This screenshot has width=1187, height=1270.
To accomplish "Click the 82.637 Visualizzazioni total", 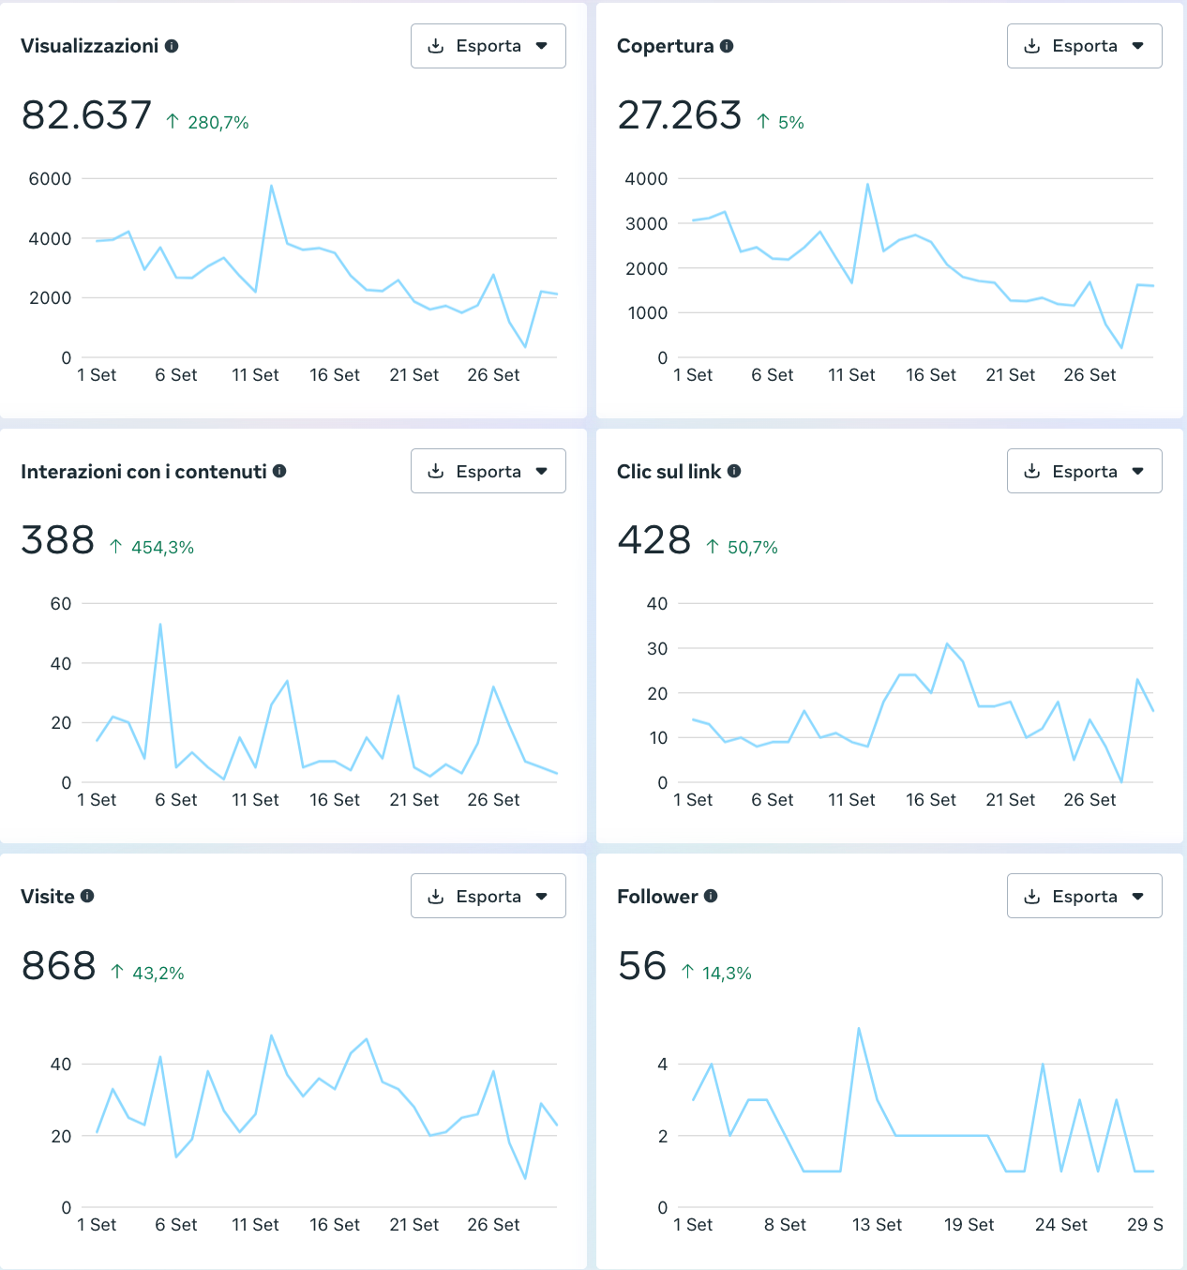I will [x=86, y=115].
